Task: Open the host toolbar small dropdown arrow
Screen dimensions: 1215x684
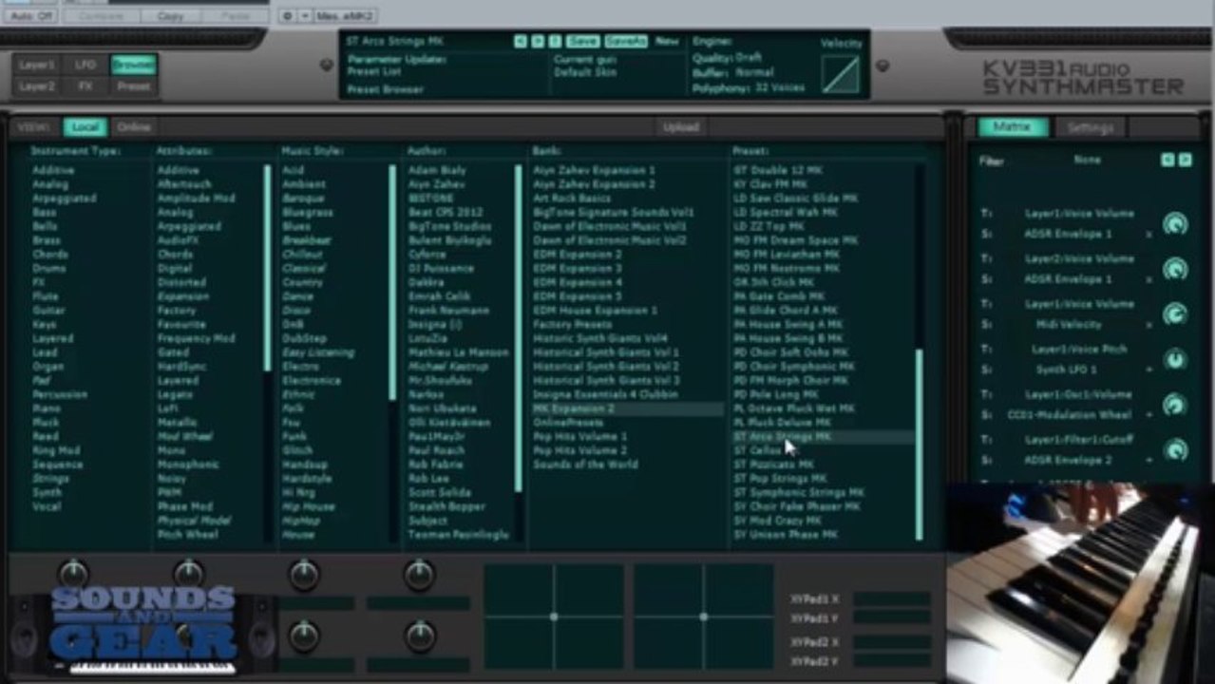Action: [305, 16]
